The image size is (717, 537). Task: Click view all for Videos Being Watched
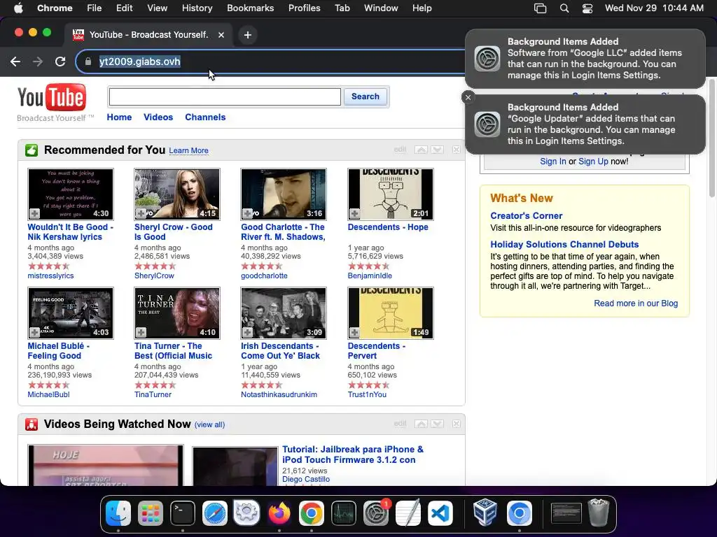click(x=209, y=424)
